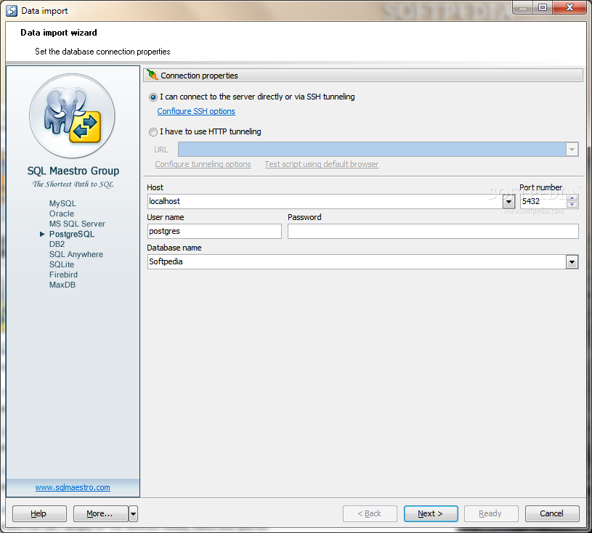The height and width of the screenshot is (533, 592).
Task: Click the Host field containing localhost
Action: click(x=325, y=202)
